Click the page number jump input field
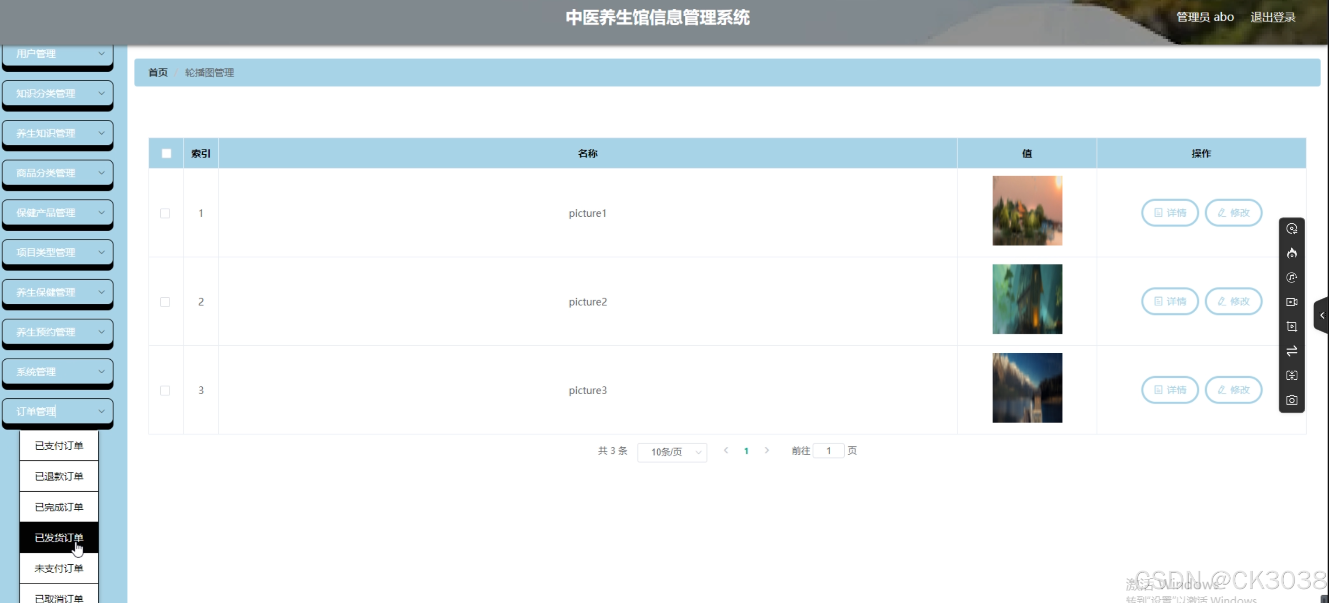 (828, 451)
